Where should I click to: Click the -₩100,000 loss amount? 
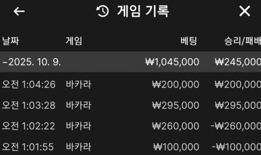(236, 147)
